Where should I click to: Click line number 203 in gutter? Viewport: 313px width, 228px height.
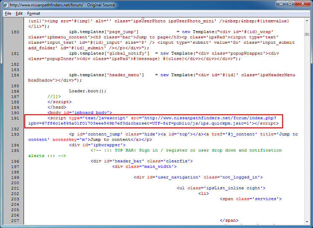pyautogui.click(x=15, y=199)
